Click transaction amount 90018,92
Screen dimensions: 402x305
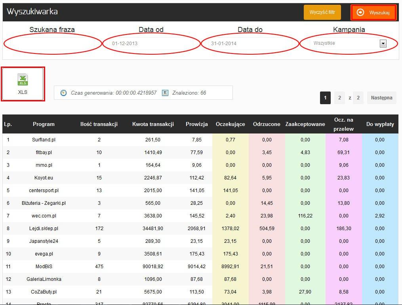coord(153,267)
